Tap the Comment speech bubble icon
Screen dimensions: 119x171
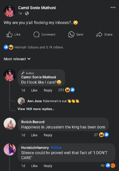pyautogui.click(x=36, y=35)
